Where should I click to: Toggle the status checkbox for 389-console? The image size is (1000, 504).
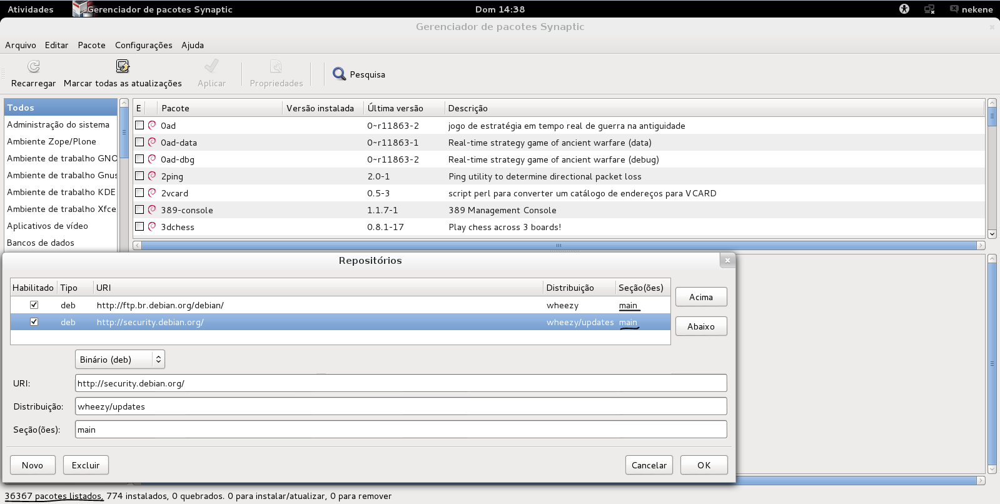[x=139, y=209]
